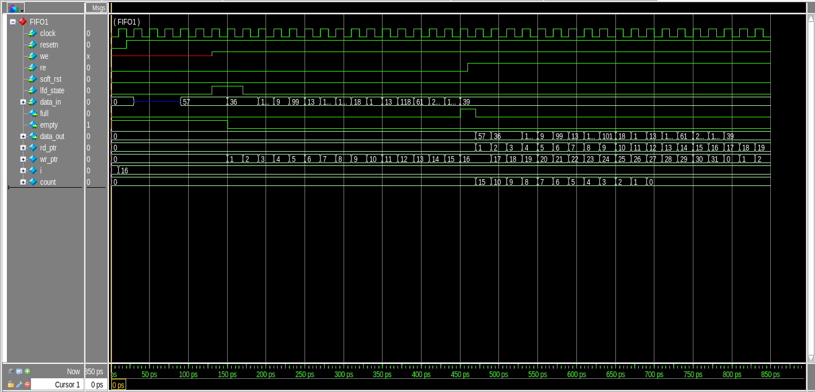This screenshot has height=392, width=815.
Task: Click the edit grid and timeline icon
Action: click(20, 371)
